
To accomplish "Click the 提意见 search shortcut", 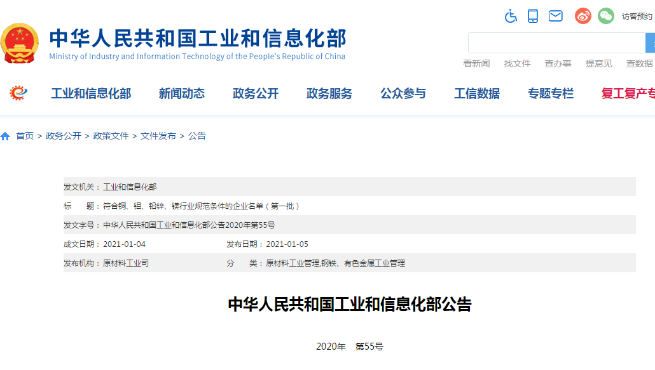I will pyautogui.click(x=598, y=63).
